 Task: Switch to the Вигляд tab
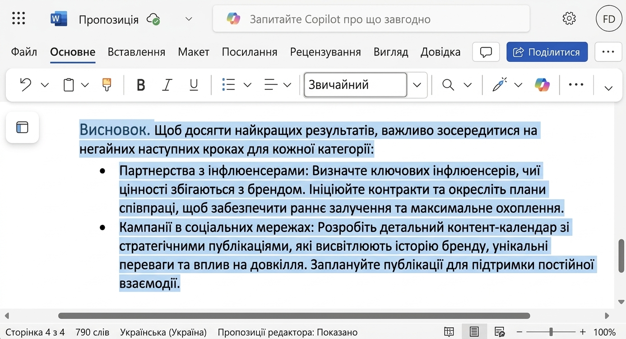coord(391,52)
